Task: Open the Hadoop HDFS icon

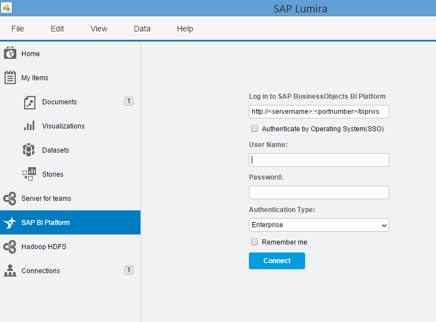Action: tap(10, 247)
